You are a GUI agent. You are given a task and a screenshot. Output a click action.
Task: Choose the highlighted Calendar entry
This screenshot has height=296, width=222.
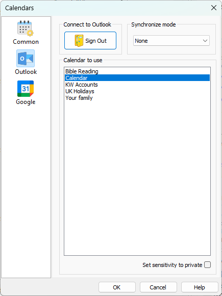(x=137, y=78)
